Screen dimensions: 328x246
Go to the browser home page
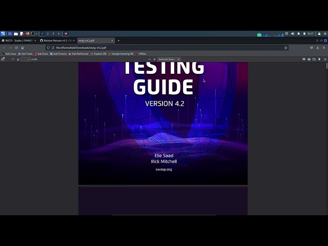[23, 48]
